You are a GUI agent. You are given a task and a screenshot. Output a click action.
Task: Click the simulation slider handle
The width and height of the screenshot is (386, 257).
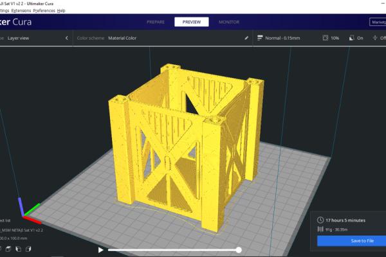click(239, 250)
